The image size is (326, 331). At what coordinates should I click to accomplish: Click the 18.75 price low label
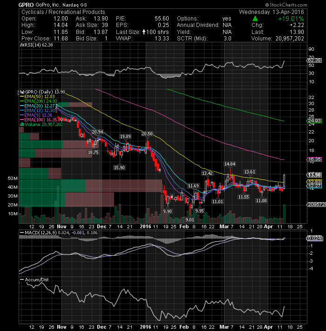click(x=93, y=152)
